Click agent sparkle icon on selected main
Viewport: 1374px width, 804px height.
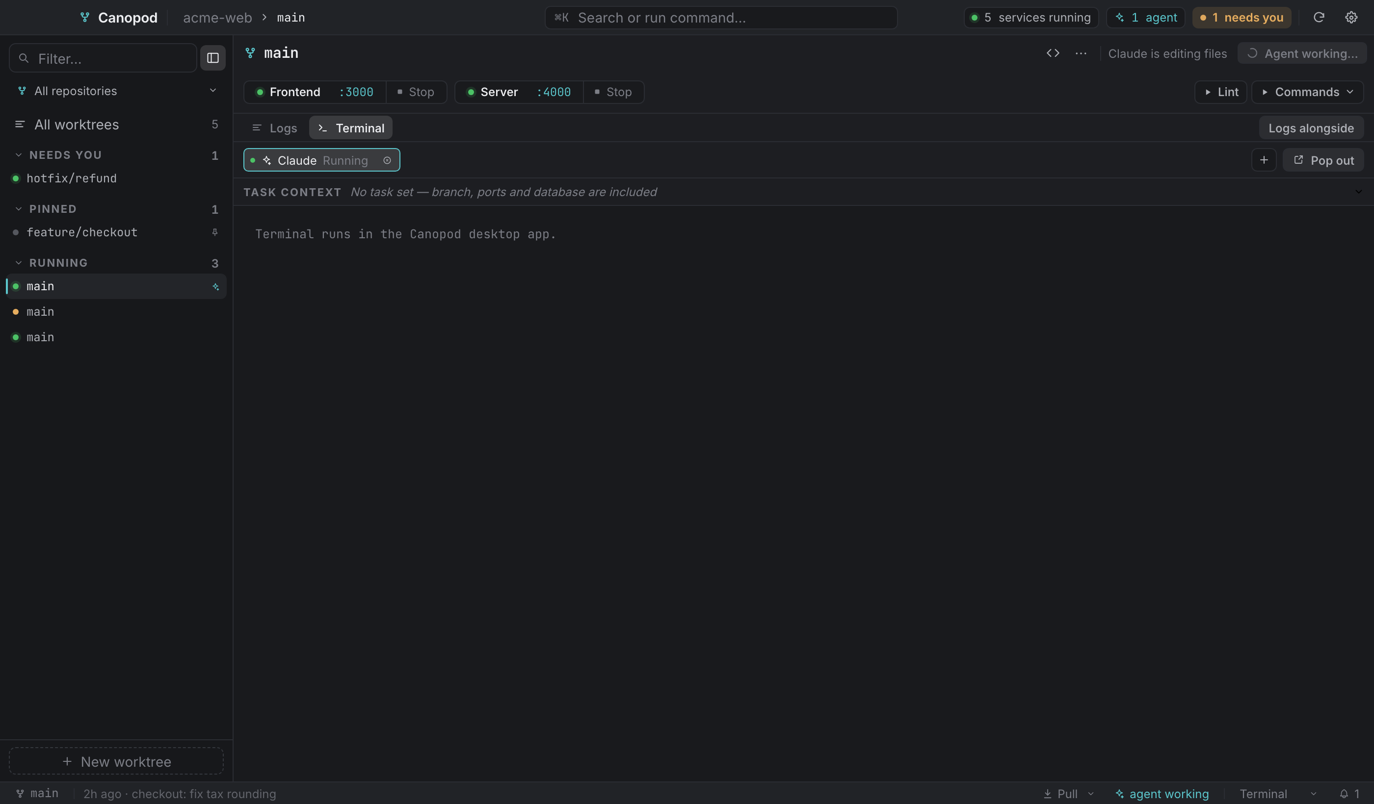[215, 286]
